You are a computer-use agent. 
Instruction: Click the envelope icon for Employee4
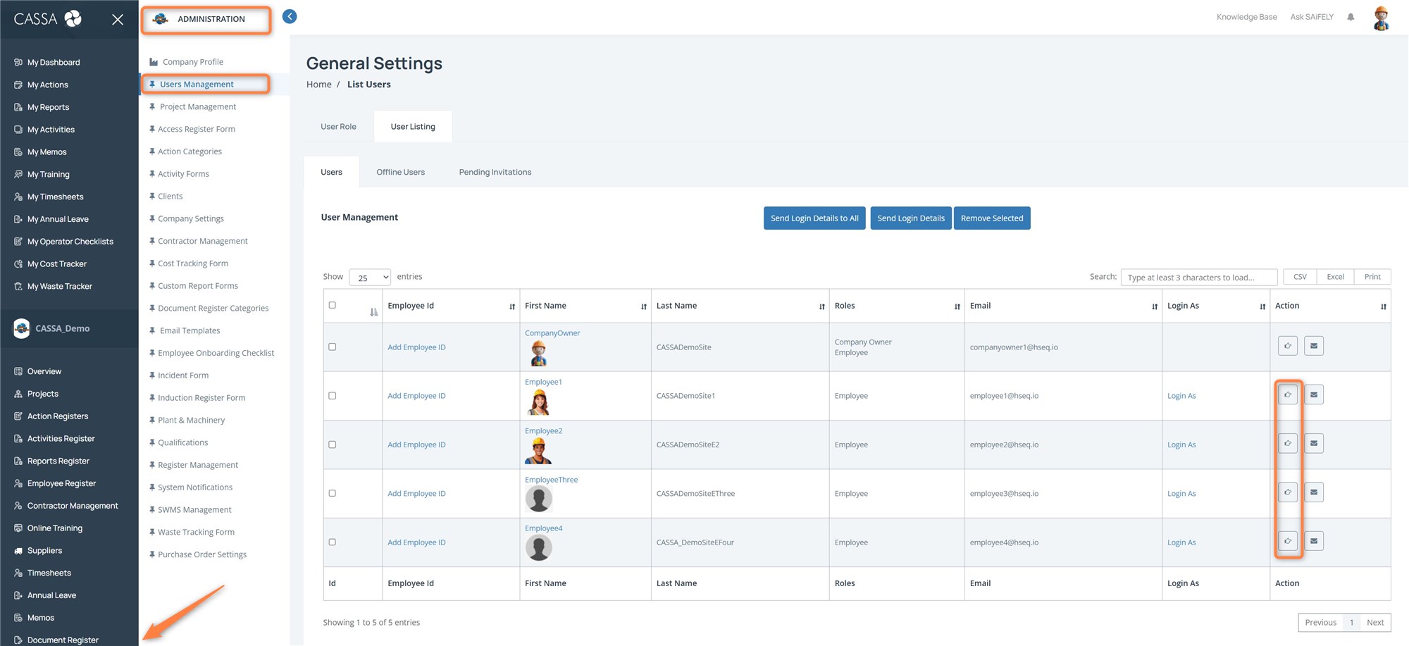1313,541
